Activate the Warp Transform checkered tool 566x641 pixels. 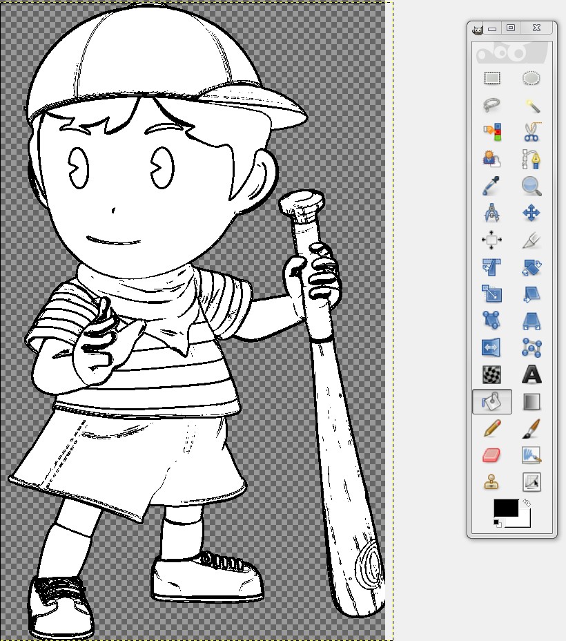[x=491, y=375]
